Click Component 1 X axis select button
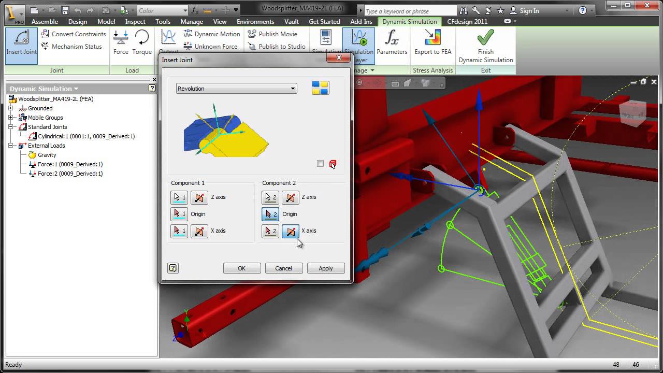 pos(179,231)
